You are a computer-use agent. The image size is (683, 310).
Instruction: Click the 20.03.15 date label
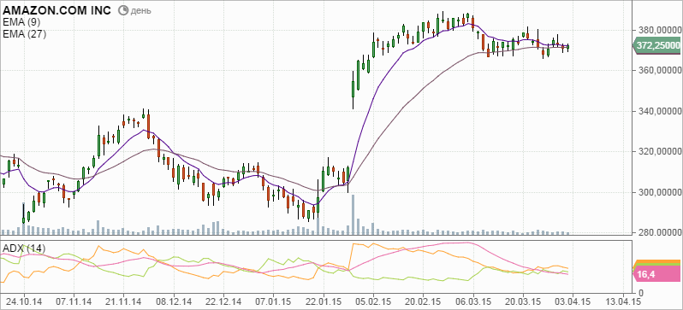tap(524, 301)
